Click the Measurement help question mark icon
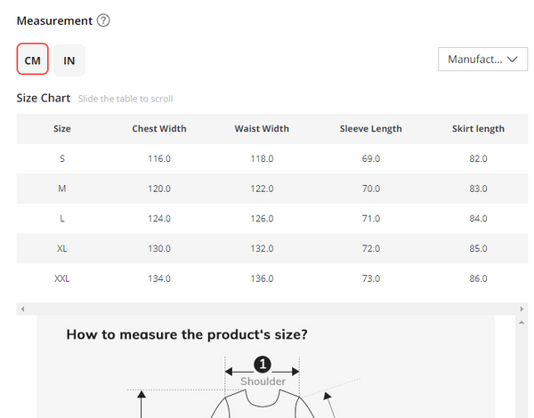The height and width of the screenshot is (418, 534). tap(103, 20)
